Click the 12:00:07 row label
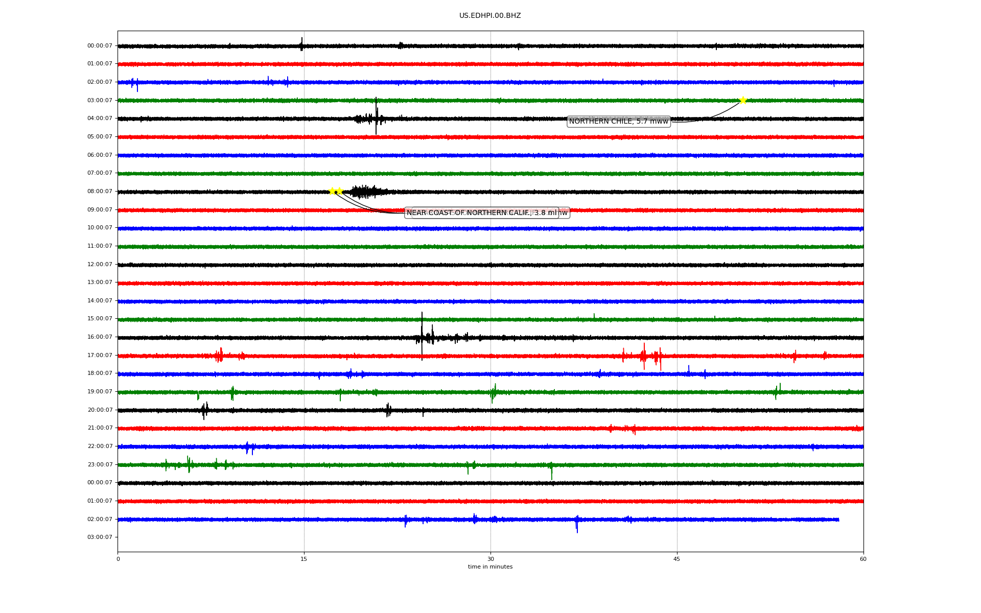The image size is (981, 613). (100, 265)
